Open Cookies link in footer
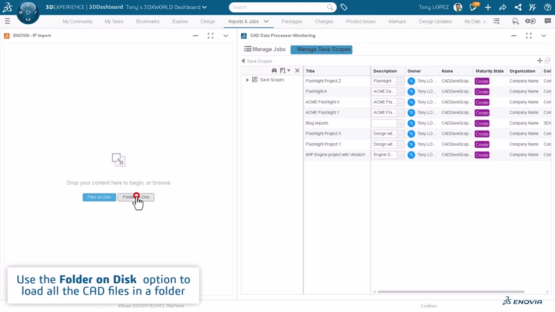This screenshot has height=312, width=555. click(x=428, y=306)
